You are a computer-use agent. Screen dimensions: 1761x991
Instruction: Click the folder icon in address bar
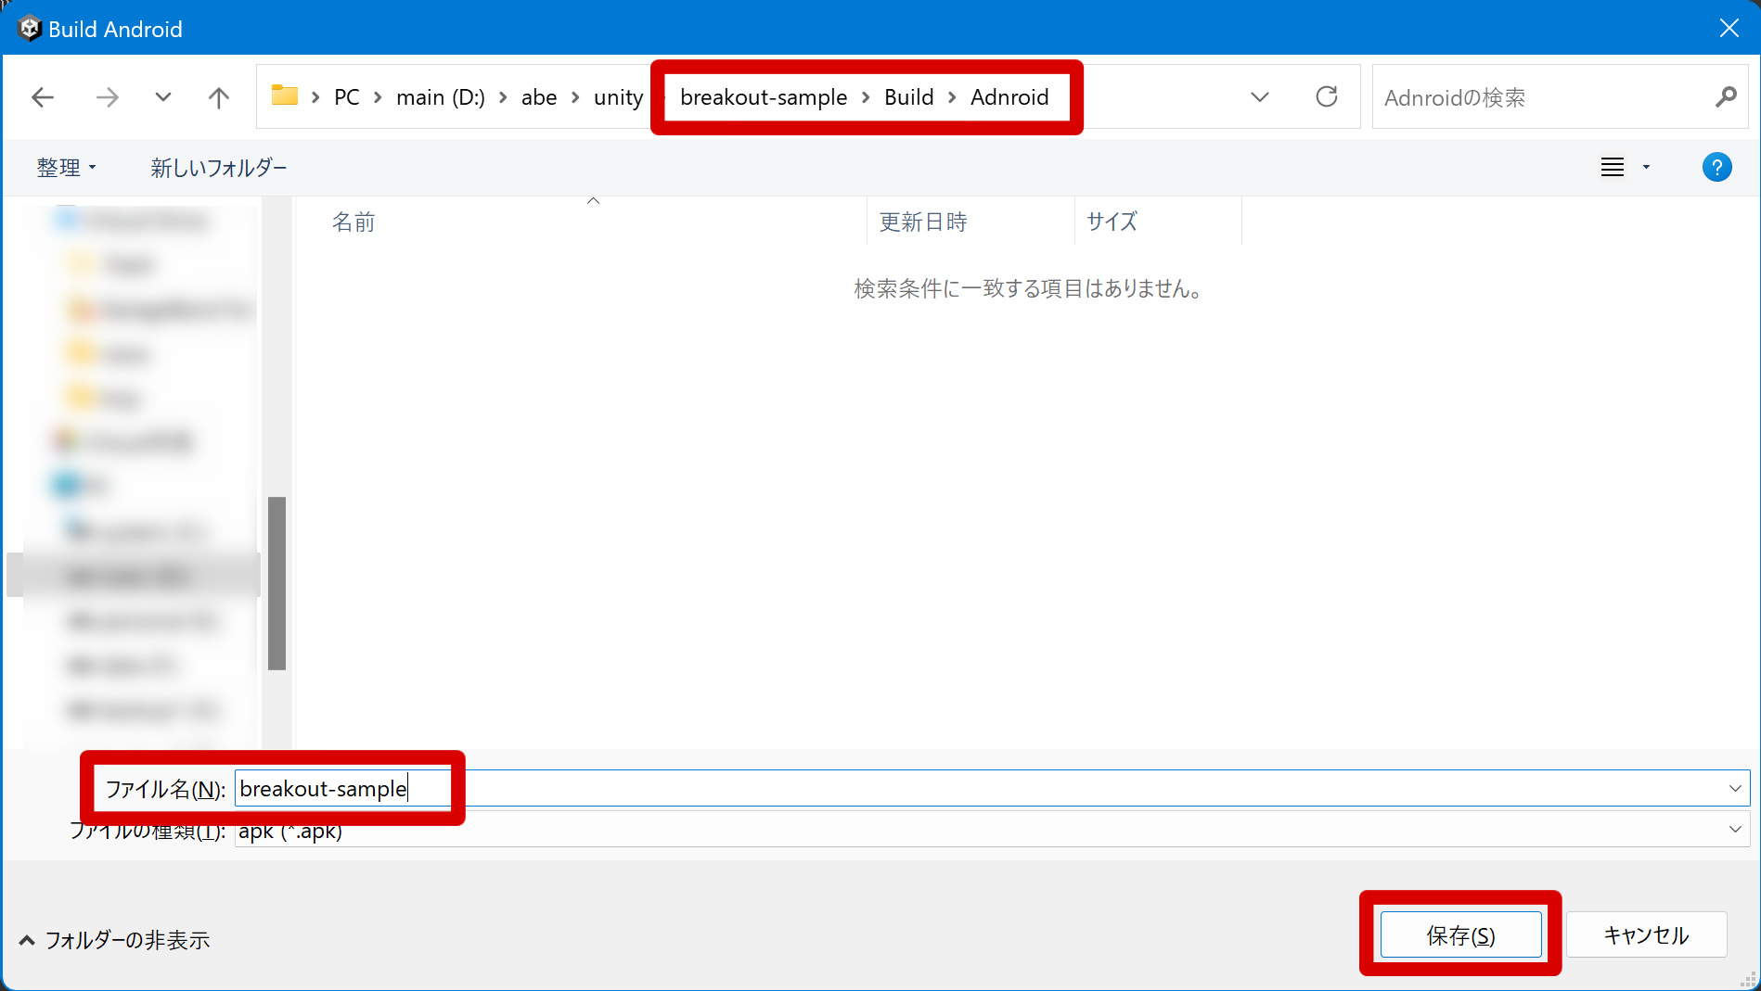click(284, 95)
